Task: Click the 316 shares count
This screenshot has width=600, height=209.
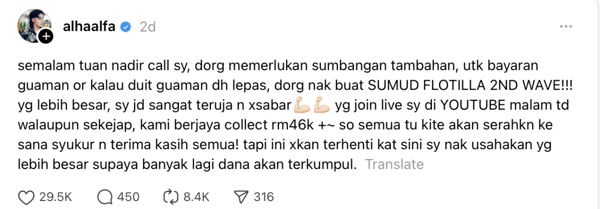Action: (x=263, y=197)
